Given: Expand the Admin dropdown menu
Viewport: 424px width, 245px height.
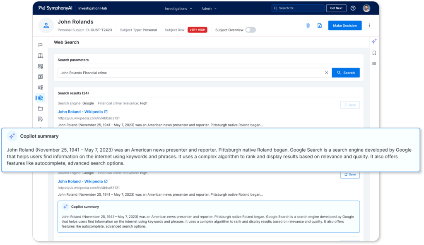Looking at the screenshot, I should point(209,8).
